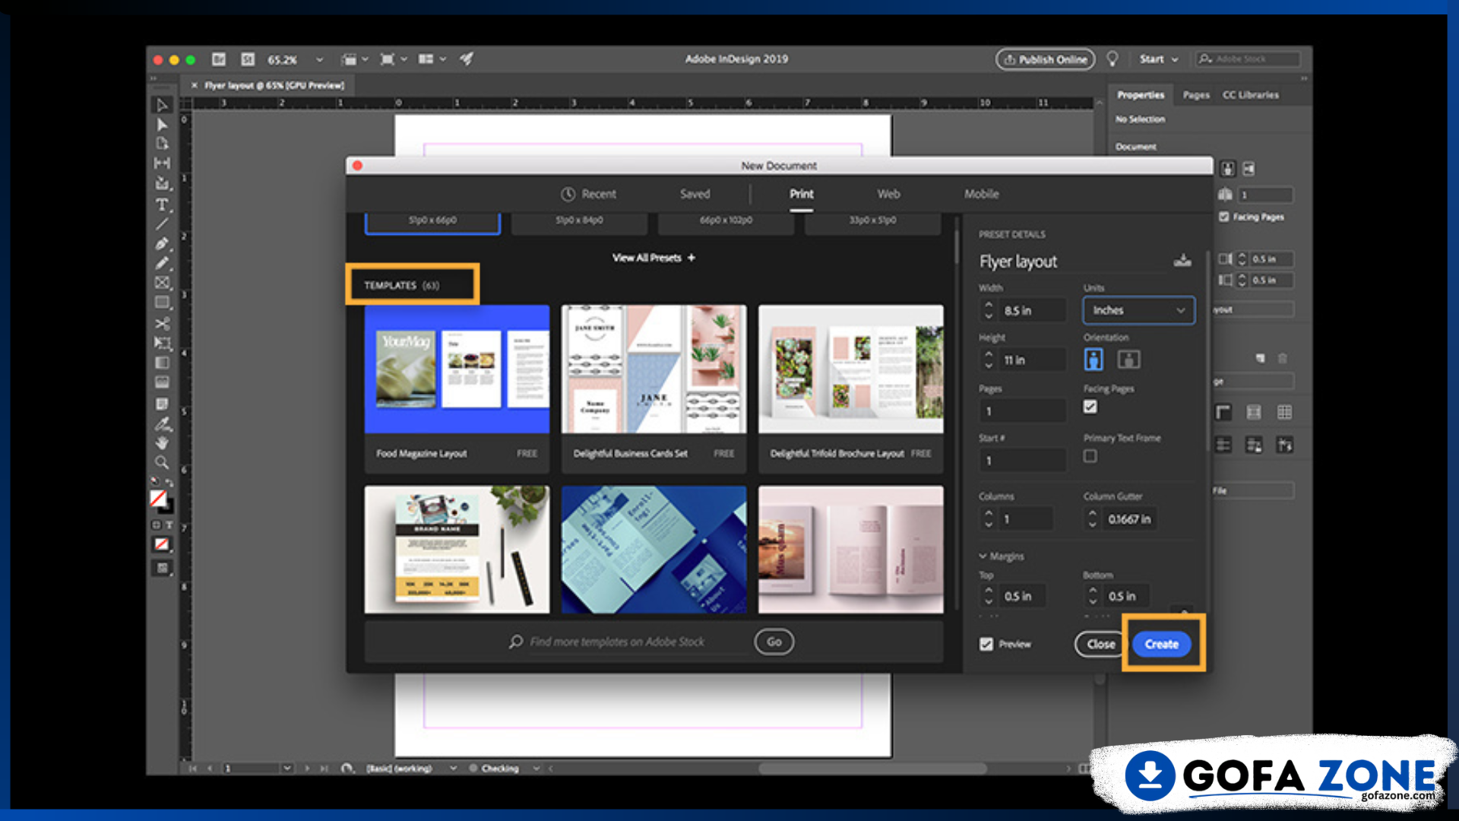Select the Pen tool
This screenshot has height=821, width=1459.
pyautogui.click(x=162, y=243)
